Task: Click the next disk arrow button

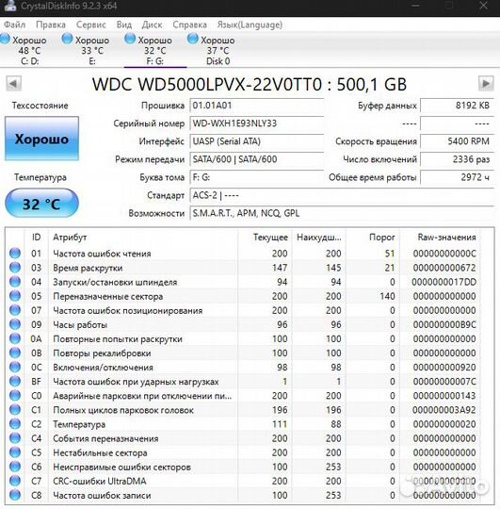Action: pyautogui.click(x=486, y=84)
